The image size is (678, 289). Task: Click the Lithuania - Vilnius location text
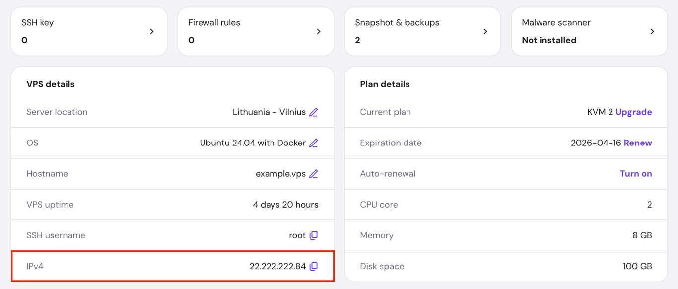(269, 112)
